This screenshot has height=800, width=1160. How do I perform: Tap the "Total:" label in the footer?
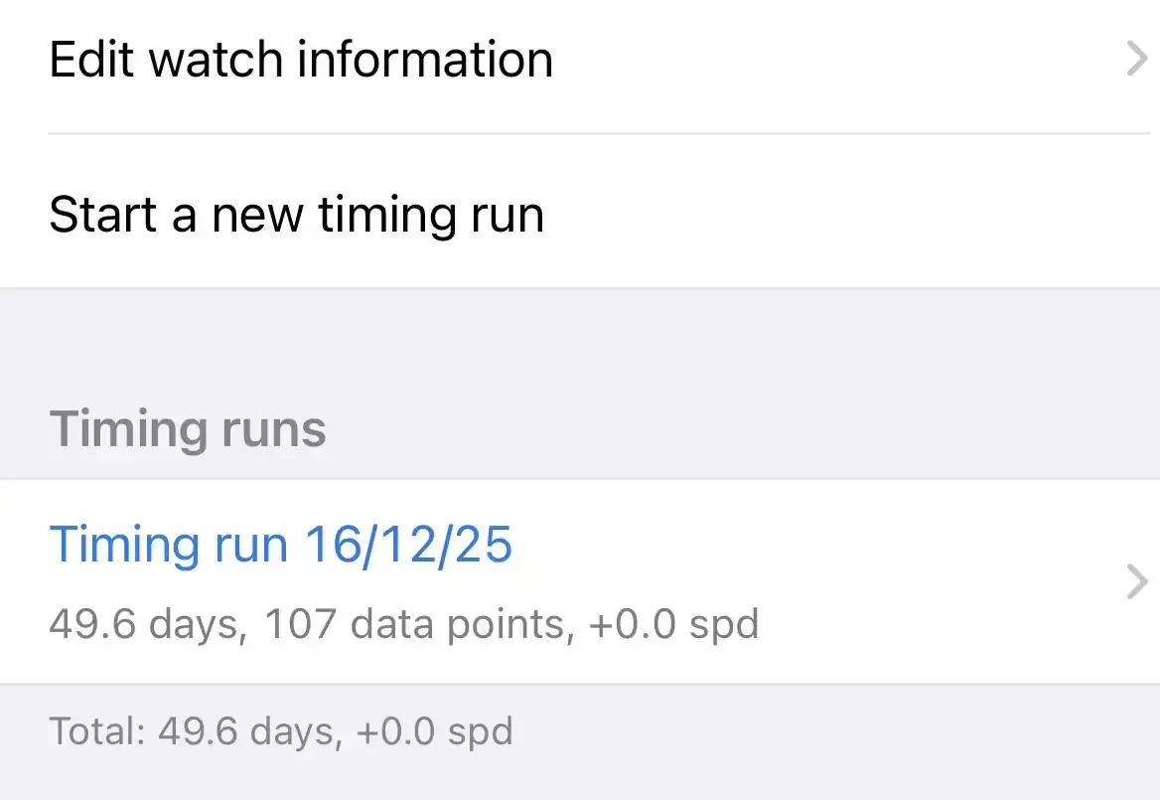(x=95, y=732)
